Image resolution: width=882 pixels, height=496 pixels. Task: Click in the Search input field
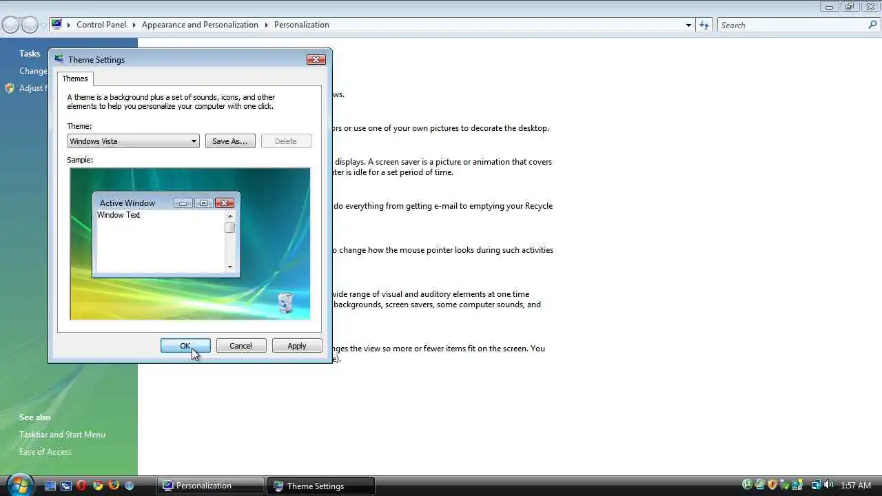coord(792,25)
